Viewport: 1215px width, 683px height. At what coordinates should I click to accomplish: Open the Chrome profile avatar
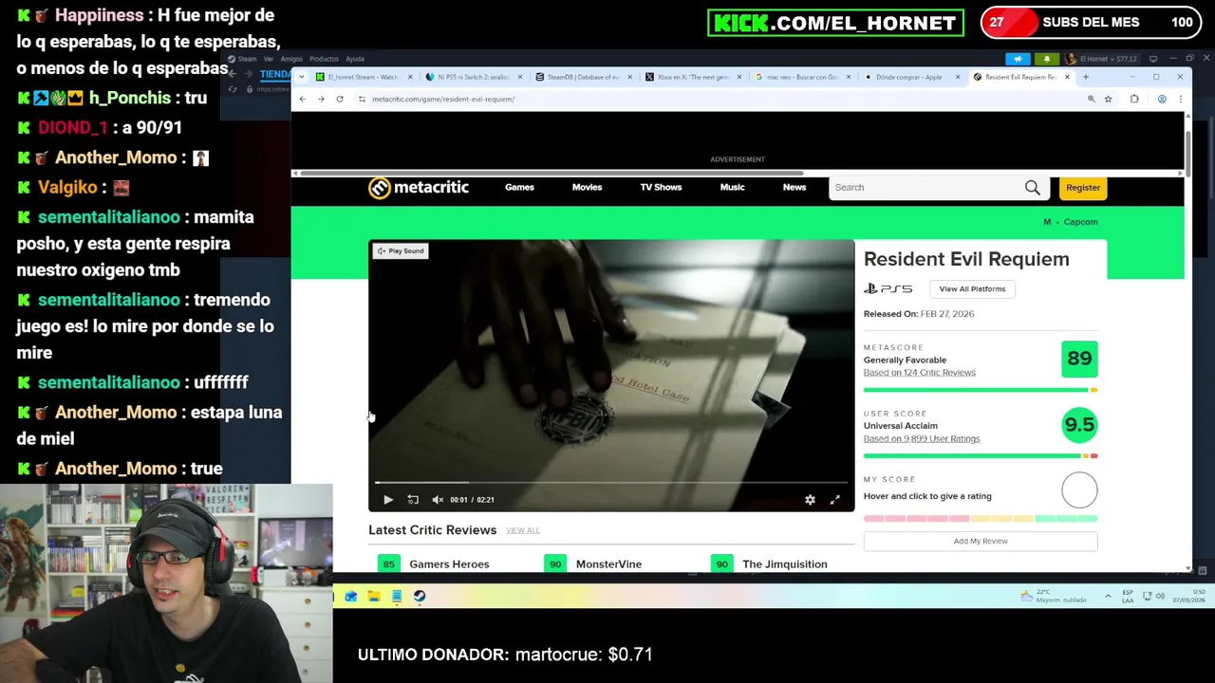click(1162, 99)
